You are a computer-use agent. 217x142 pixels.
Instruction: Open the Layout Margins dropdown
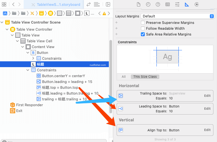(x=177, y=16)
